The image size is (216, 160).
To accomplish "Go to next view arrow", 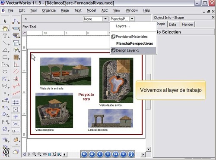I will click(29, 154).
